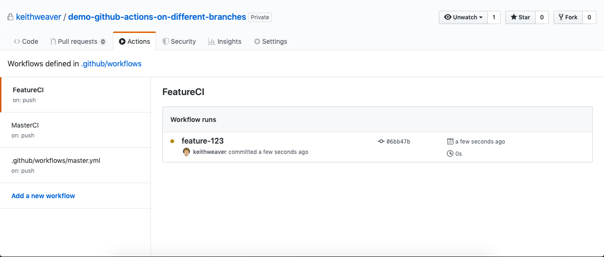This screenshot has height=257, width=604.
Task: Click Add a new workflow link
Action: pyautogui.click(x=43, y=196)
